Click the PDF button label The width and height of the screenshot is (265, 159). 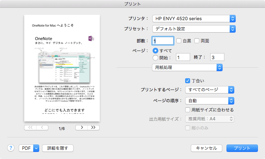[26, 148]
